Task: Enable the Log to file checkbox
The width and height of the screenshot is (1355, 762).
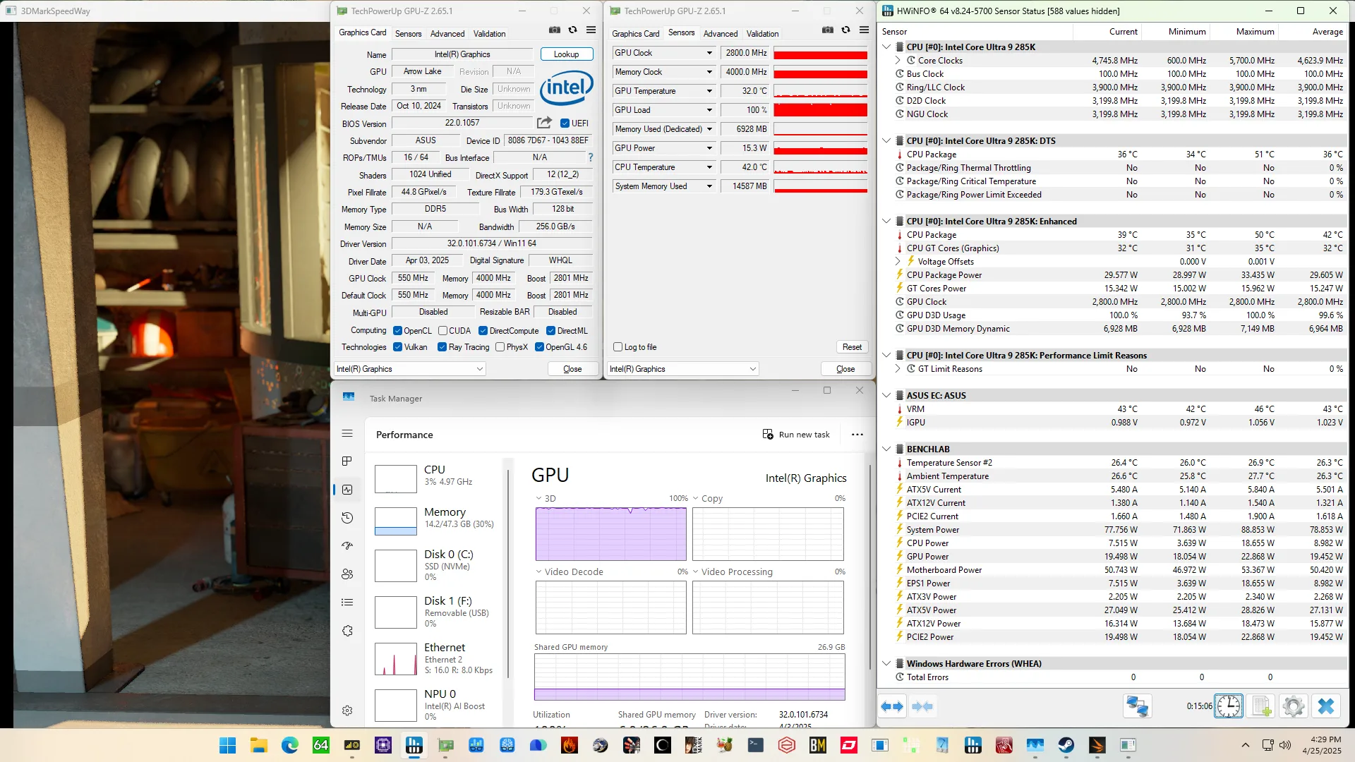Action: [x=618, y=347]
